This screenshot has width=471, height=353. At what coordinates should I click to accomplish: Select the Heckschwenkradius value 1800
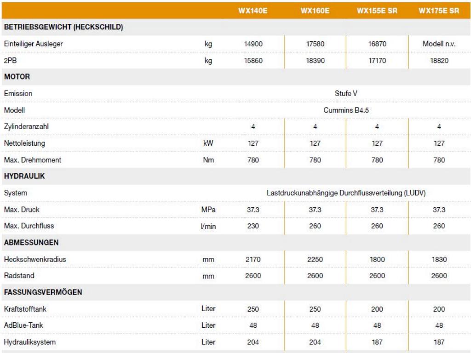tap(377, 259)
